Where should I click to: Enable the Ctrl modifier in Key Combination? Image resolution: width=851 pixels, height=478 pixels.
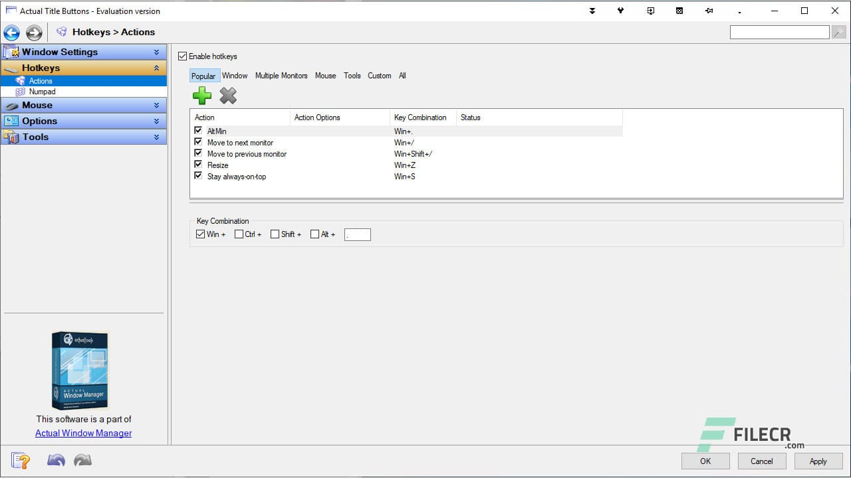click(x=238, y=234)
